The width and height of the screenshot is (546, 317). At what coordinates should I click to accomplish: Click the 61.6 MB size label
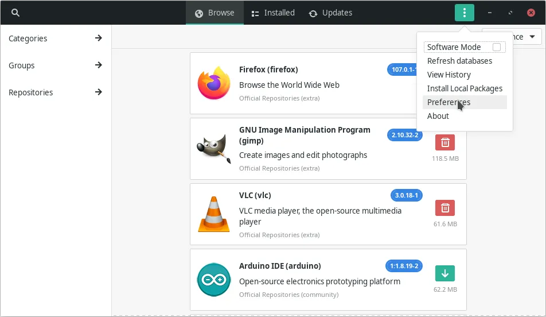(x=446, y=224)
